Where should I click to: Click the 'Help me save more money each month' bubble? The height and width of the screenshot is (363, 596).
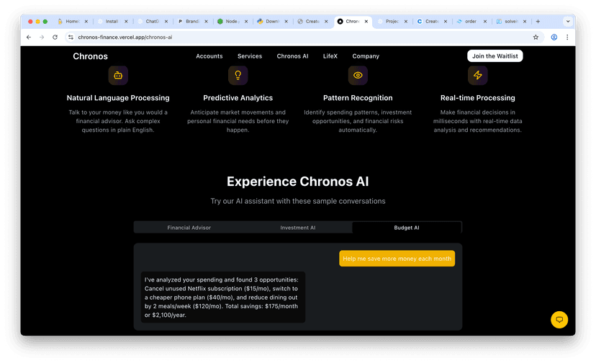click(397, 259)
